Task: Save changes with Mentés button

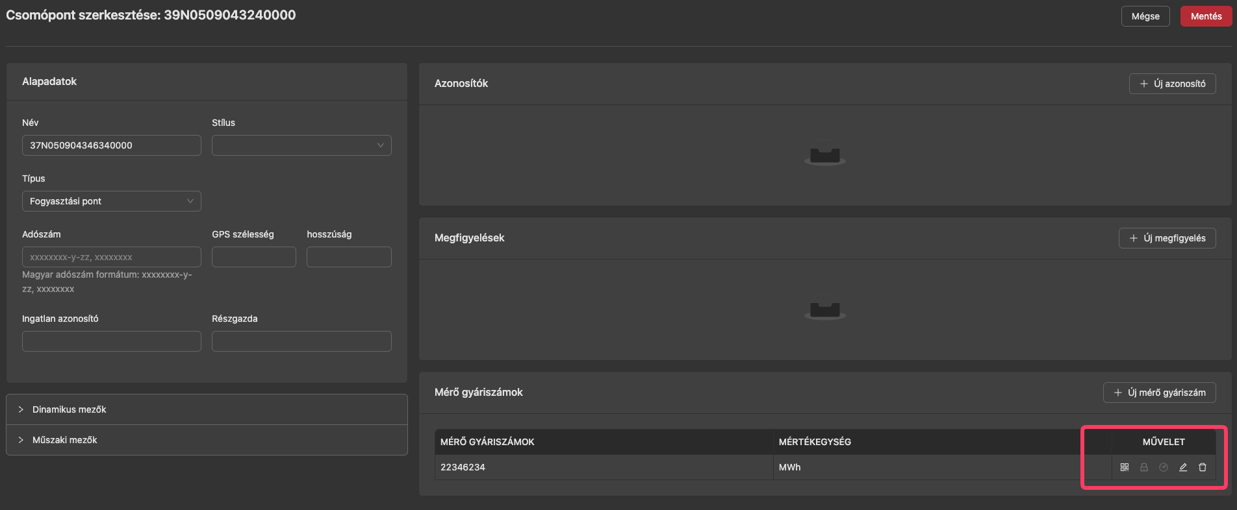Action: tap(1206, 16)
